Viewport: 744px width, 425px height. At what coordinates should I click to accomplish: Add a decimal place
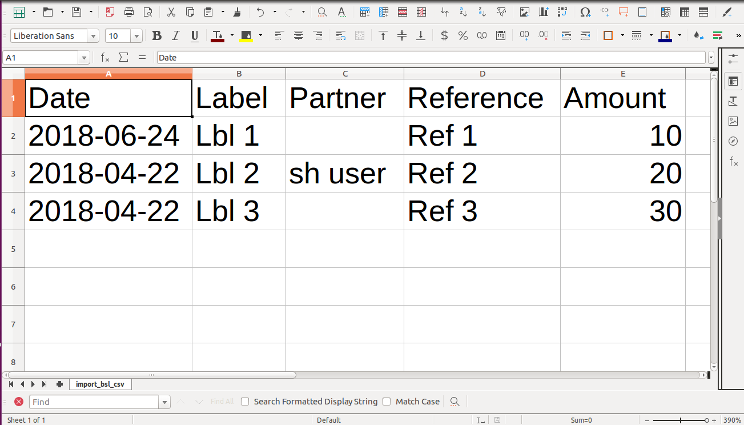pyautogui.click(x=524, y=35)
